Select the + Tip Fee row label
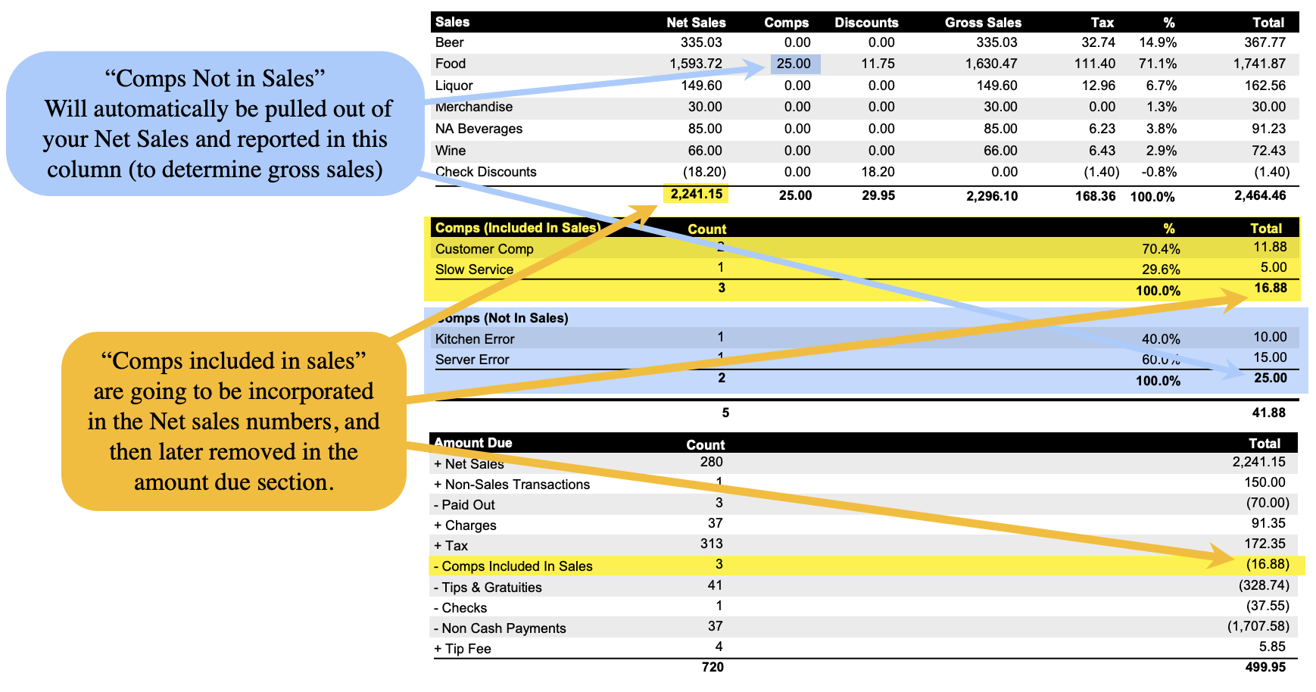The width and height of the screenshot is (1316, 692). coord(462,649)
